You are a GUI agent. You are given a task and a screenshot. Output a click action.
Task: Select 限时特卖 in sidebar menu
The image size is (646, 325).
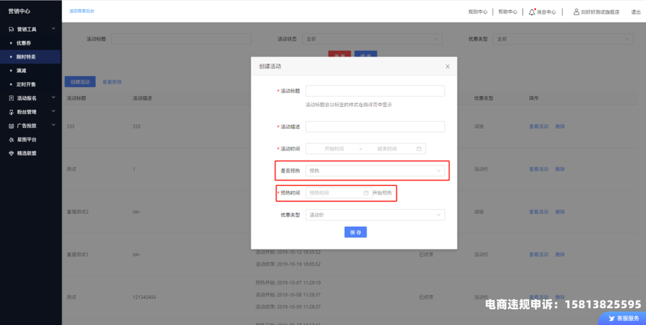coord(26,57)
